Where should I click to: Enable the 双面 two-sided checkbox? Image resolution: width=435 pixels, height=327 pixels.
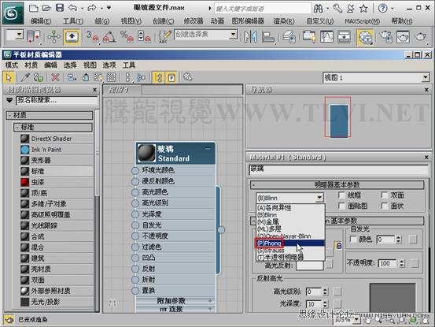(384, 195)
